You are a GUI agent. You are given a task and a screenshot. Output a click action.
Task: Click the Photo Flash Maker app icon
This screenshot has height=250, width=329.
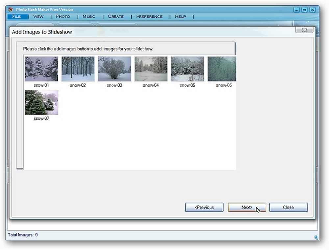point(11,10)
